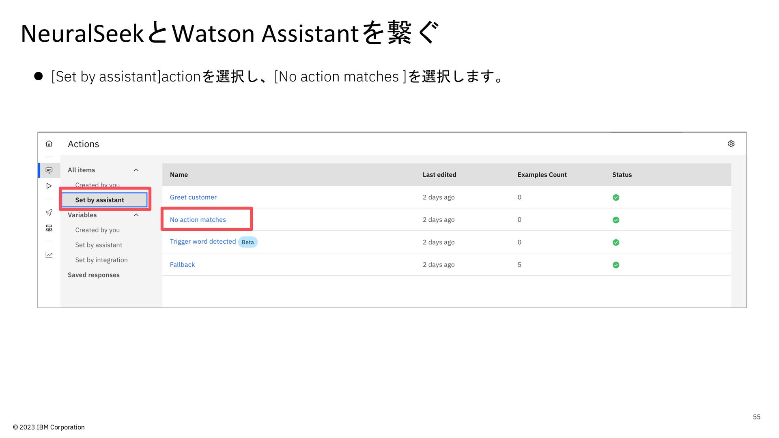779x438 pixels.
Task: Click '2 days ago' in No action matches row
Action: (x=439, y=219)
